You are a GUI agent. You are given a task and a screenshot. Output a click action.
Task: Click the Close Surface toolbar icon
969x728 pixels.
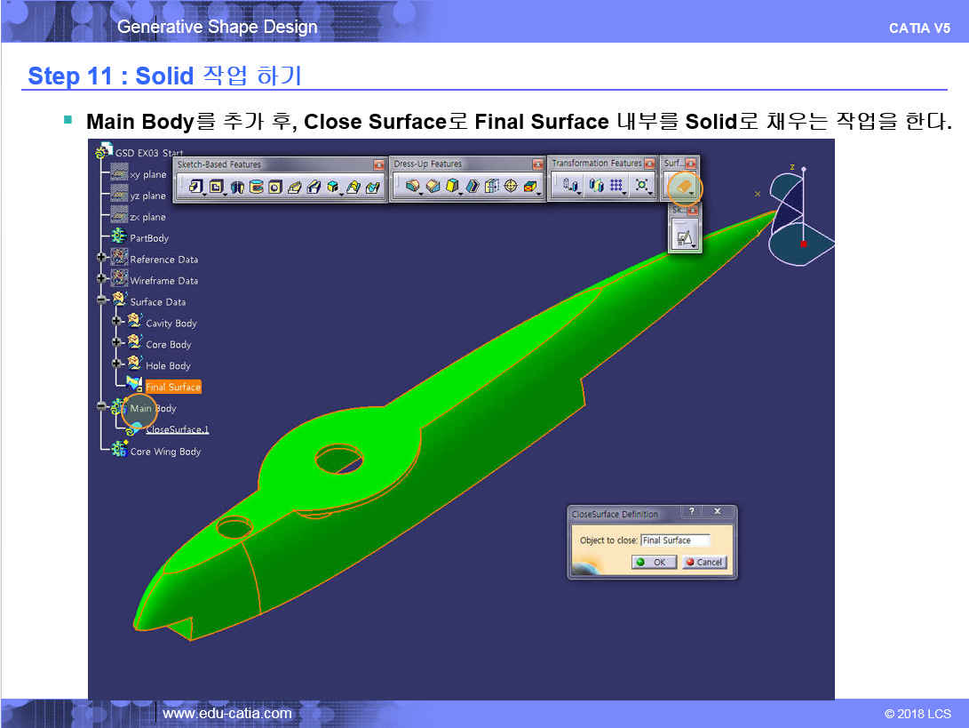(x=682, y=188)
